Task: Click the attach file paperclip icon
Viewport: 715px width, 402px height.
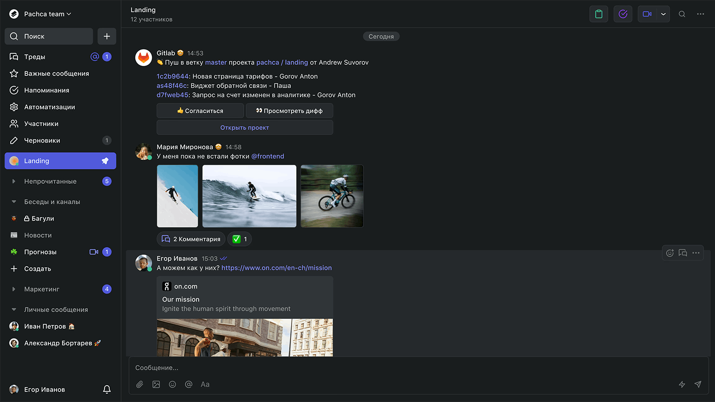Action: pyautogui.click(x=139, y=384)
